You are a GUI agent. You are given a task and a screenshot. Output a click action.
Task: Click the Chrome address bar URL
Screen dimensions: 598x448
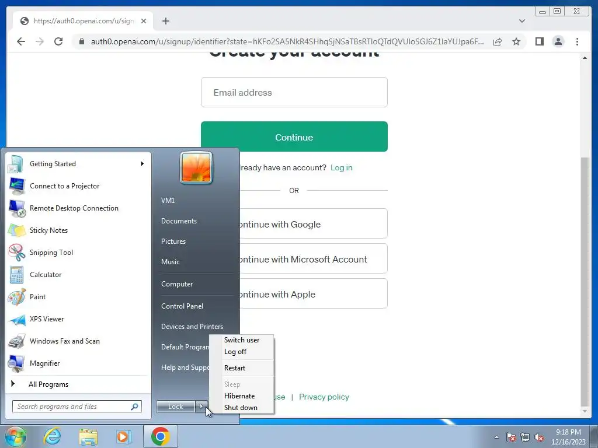point(287,41)
